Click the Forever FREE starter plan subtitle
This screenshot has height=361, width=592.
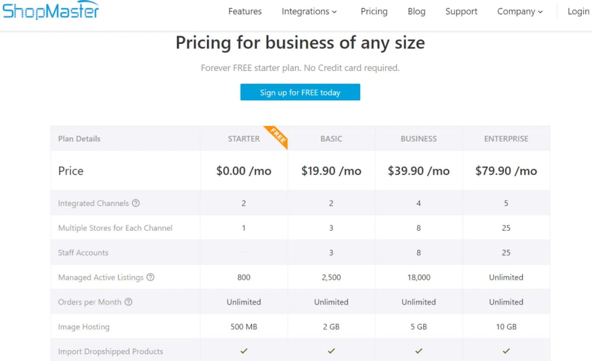(x=300, y=67)
